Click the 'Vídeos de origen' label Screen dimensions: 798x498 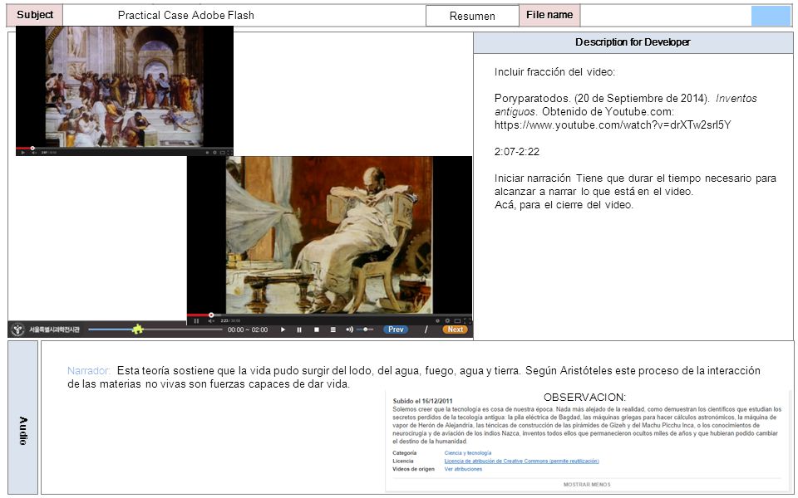coord(414,469)
